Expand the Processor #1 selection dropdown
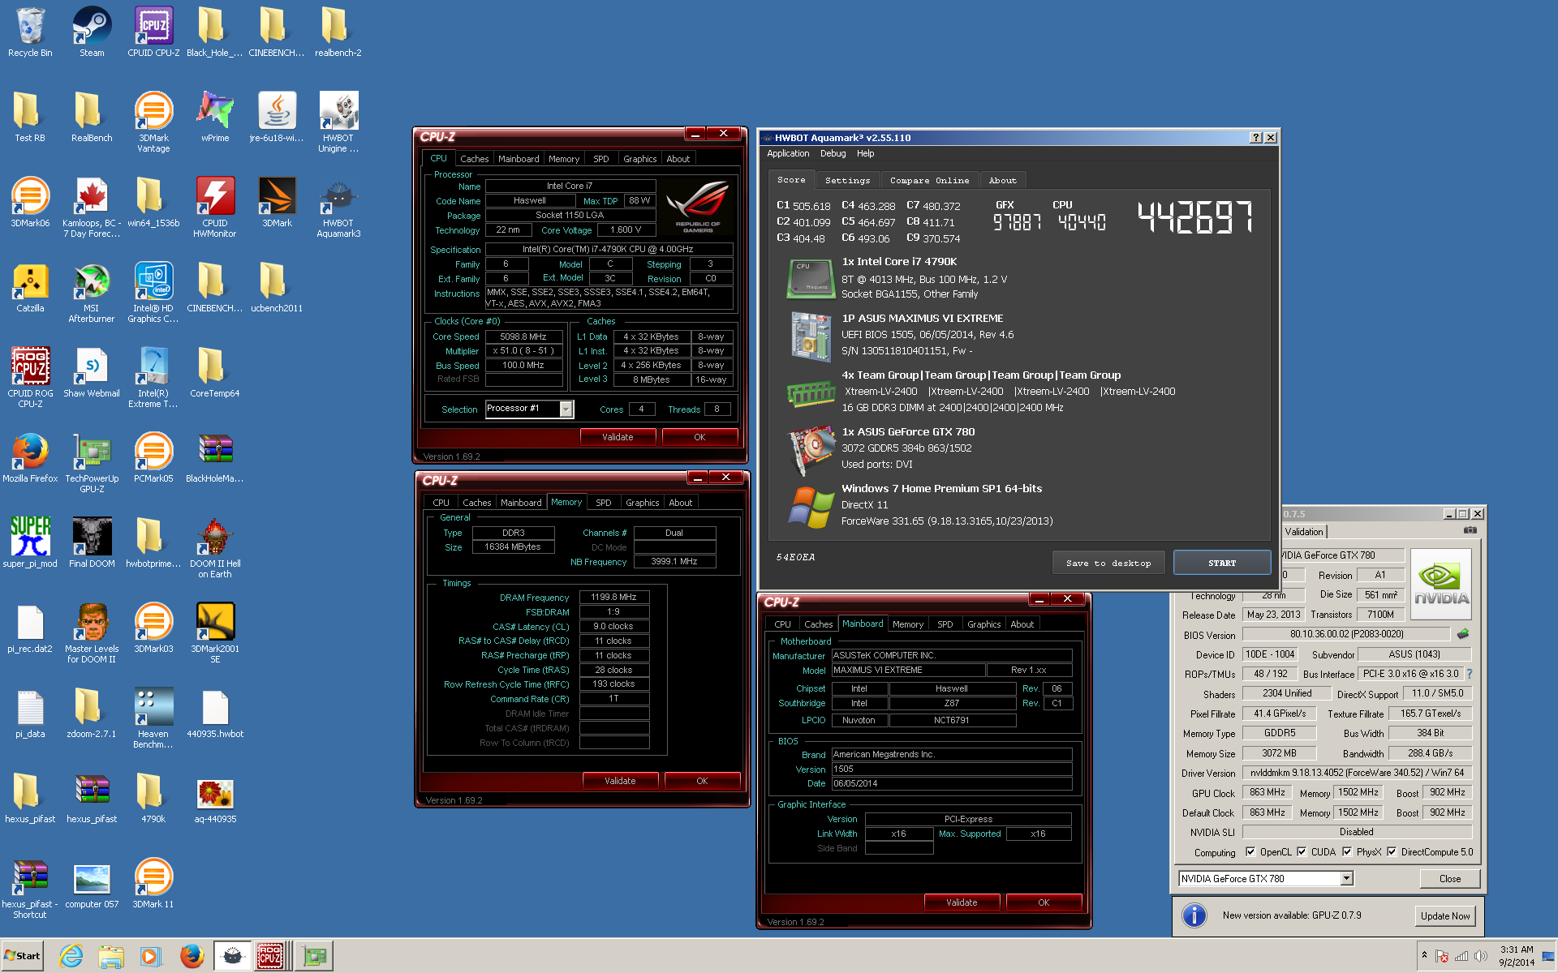This screenshot has width=1558, height=973. pos(566,409)
